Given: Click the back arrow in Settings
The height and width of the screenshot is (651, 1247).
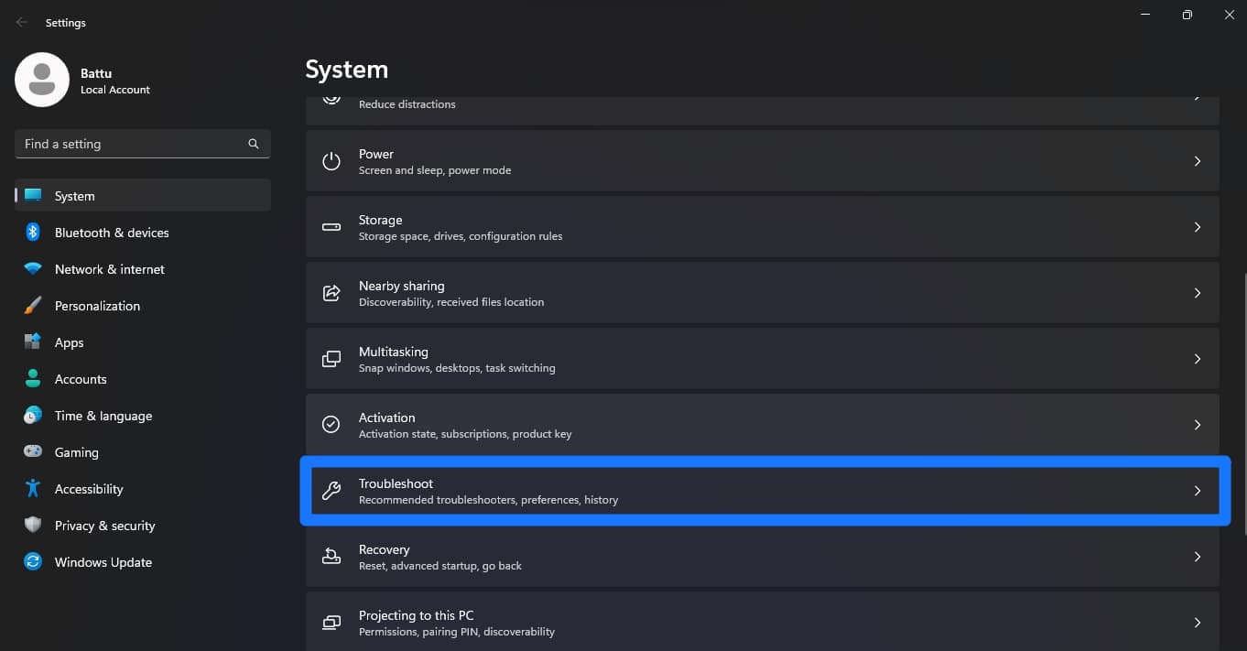Looking at the screenshot, I should (x=20, y=22).
